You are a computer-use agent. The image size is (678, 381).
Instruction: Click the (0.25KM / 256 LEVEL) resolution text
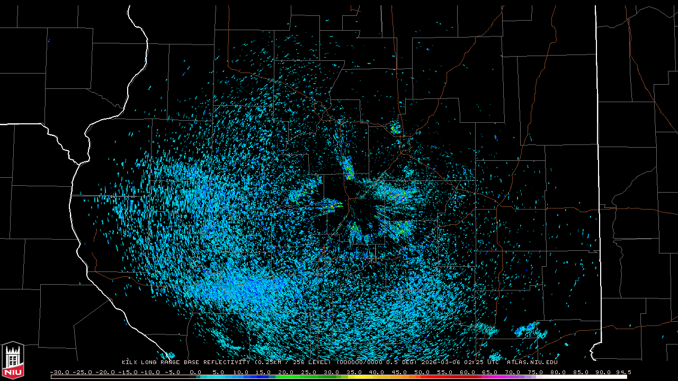293,362
